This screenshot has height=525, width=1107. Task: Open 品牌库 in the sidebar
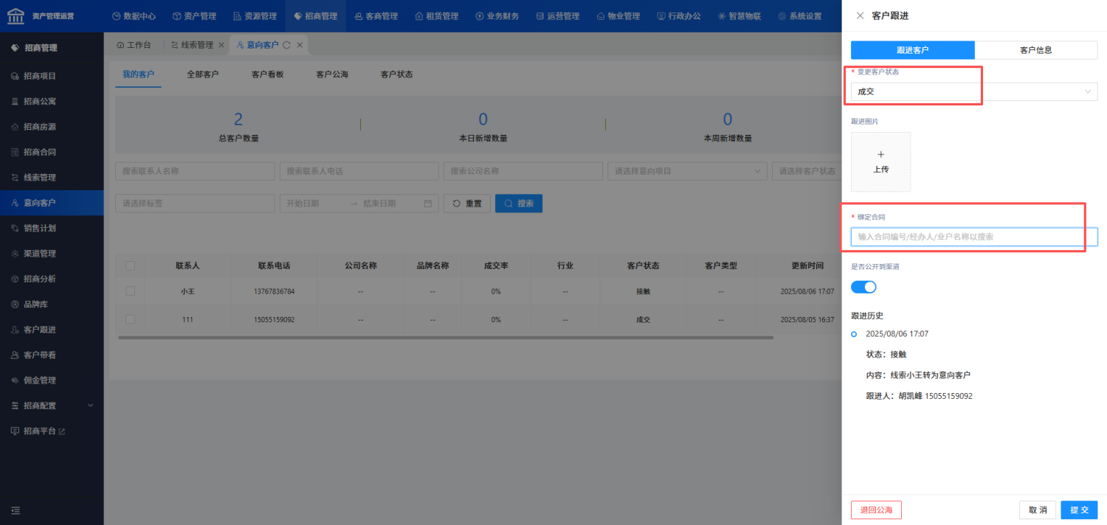click(52, 304)
